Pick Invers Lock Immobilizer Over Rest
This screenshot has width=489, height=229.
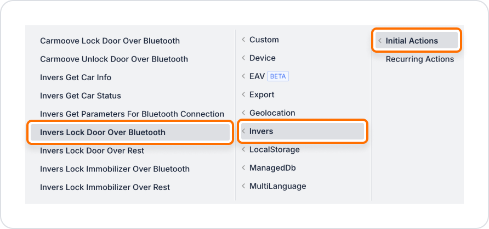point(105,187)
